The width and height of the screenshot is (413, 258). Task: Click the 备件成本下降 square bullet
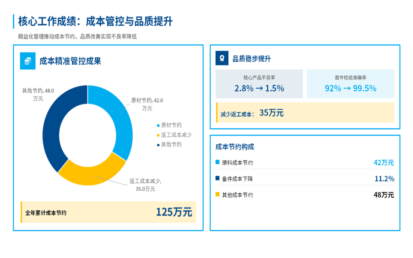[218, 178]
